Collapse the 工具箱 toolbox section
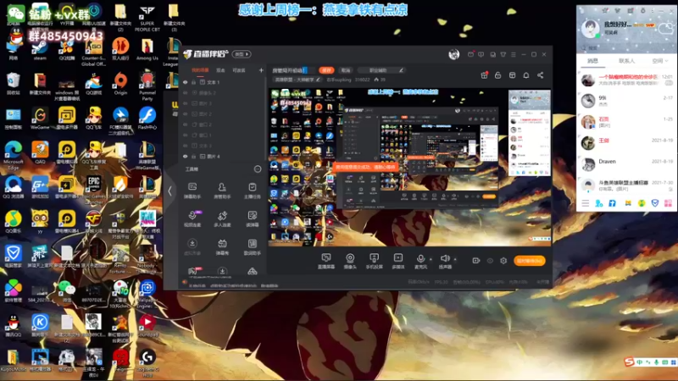 tap(258, 168)
